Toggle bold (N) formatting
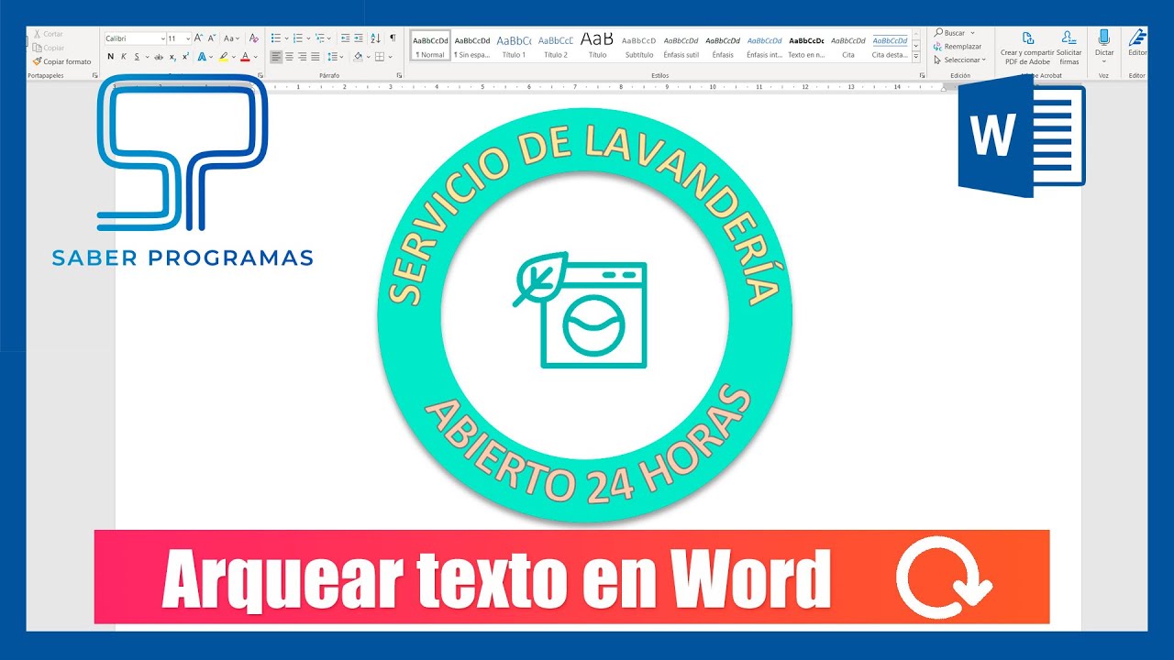1174x660 pixels. pyautogui.click(x=111, y=57)
